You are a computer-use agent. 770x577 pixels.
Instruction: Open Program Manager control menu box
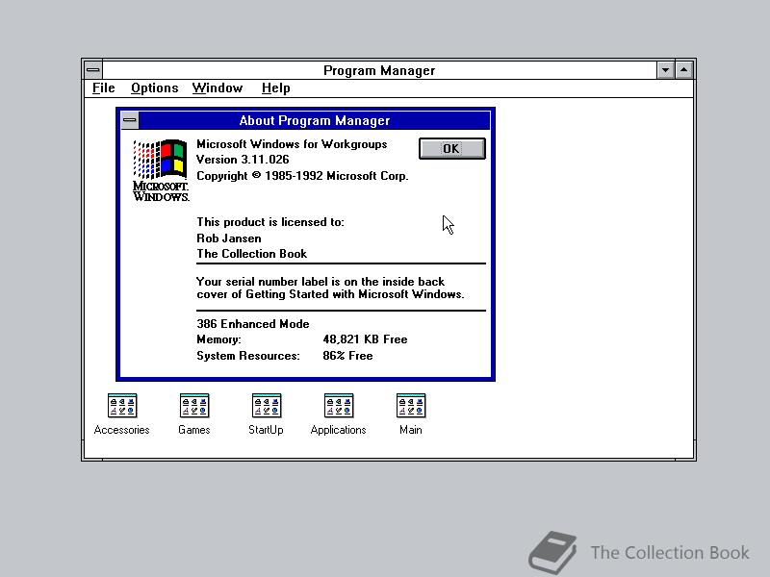coord(92,70)
